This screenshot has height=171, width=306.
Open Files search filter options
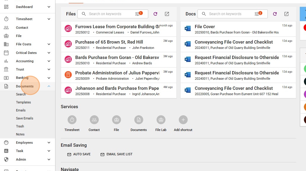pyautogui.click(x=138, y=14)
